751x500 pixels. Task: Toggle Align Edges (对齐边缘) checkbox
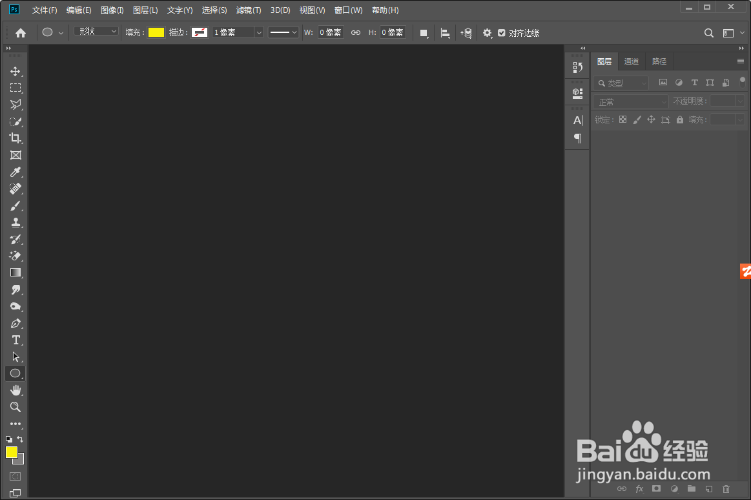[x=502, y=33]
